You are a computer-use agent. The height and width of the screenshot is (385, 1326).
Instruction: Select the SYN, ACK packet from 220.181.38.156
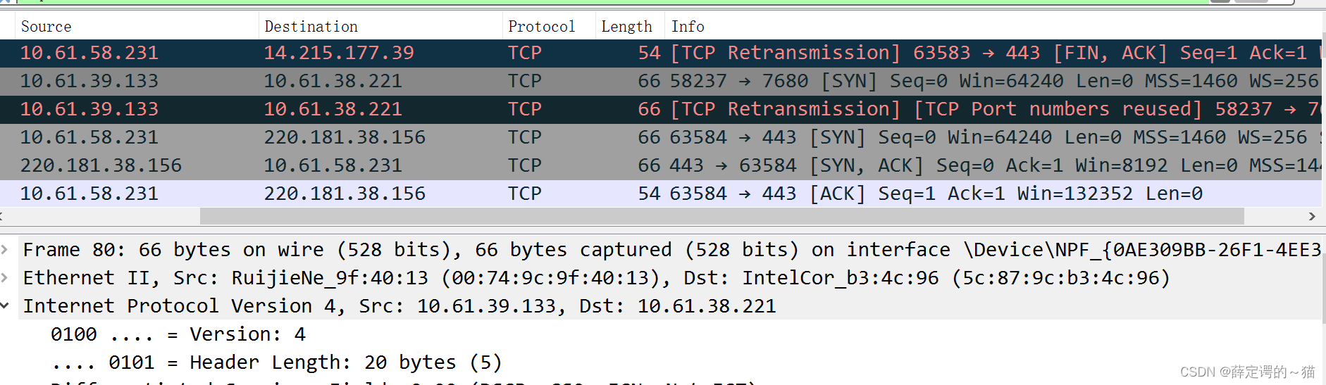pyautogui.click(x=661, y=165)
